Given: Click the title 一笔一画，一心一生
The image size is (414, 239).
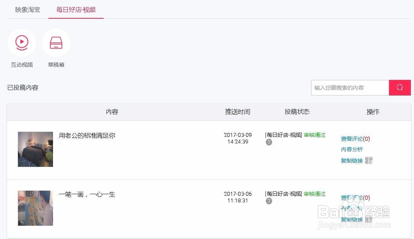Looking at the screenshot, I should click(x=87, y=194).
